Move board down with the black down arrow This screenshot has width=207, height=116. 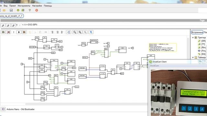coord(19,32)
